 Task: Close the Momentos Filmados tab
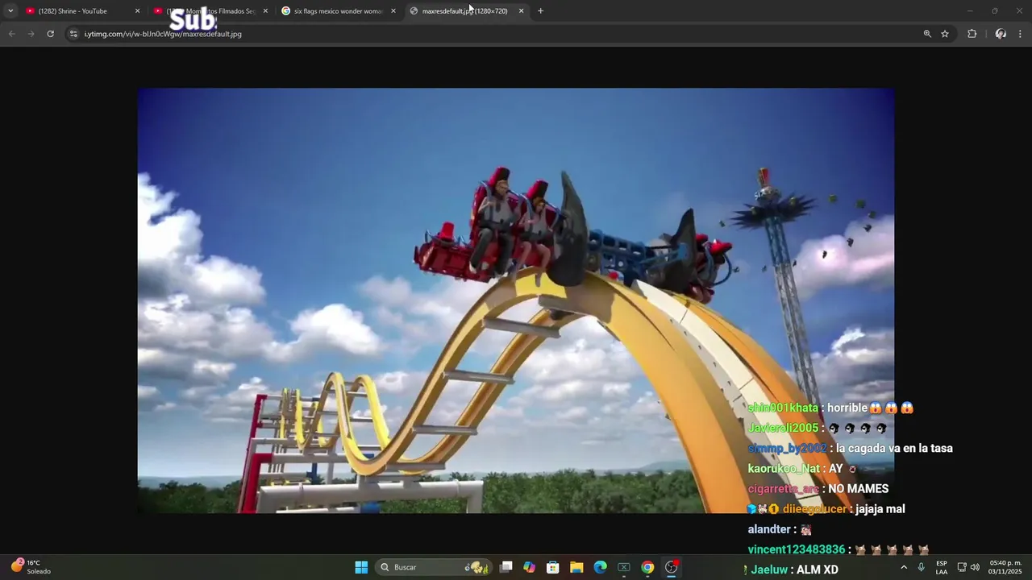(x=265, y=11)
